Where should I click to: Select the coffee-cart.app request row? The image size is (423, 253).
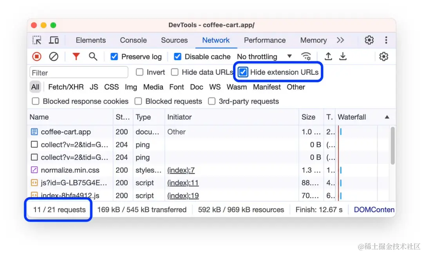coord(208,132)
